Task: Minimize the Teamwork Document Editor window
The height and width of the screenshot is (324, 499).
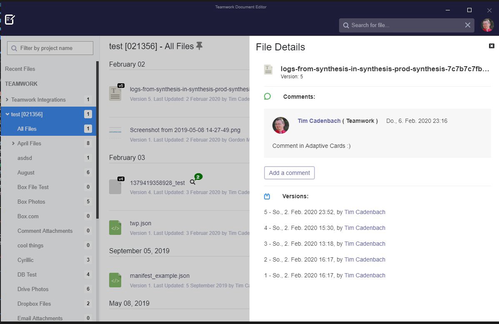Action: point(447,10)
